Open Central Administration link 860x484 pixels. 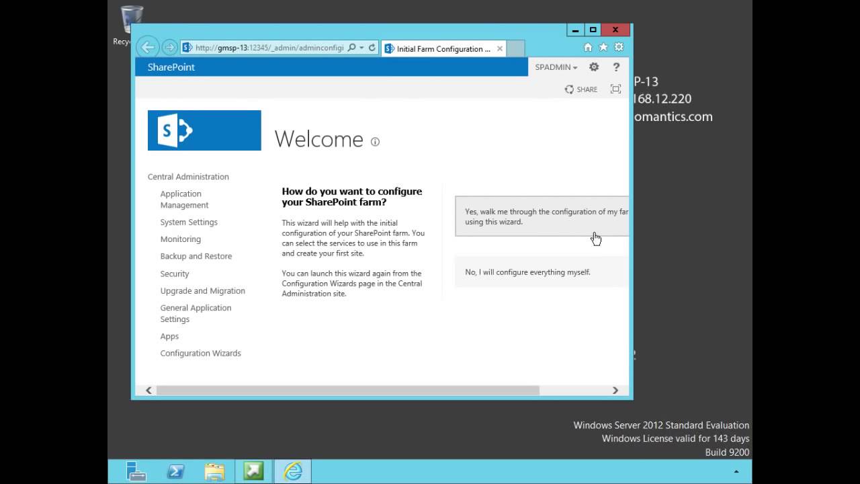coord(188,177)
